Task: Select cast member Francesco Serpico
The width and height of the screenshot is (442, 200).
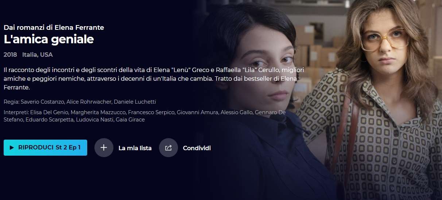Action: 151,113
